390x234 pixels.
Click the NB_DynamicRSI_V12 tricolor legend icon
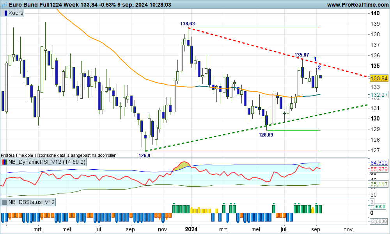5,162
